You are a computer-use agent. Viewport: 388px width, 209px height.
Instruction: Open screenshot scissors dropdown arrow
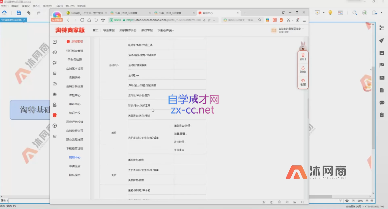click(x=293, y=20)
